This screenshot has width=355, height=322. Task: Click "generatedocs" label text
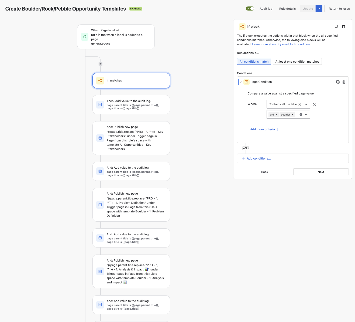coord(101,43)
